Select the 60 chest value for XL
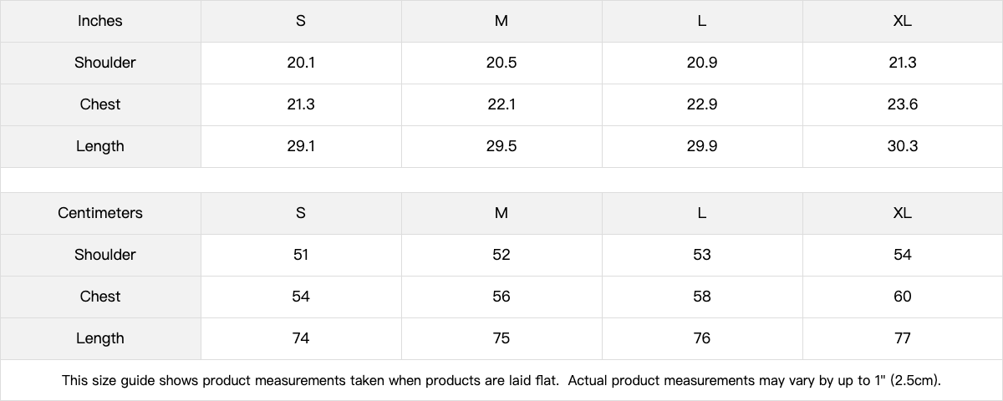Screen dimensions: 1003x401 tap(902, 297)
